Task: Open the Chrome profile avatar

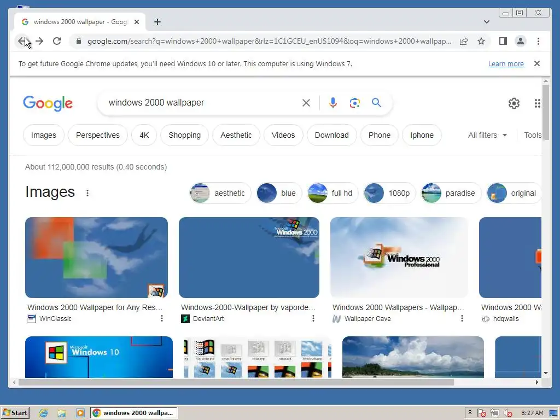Action: point(521,41)
